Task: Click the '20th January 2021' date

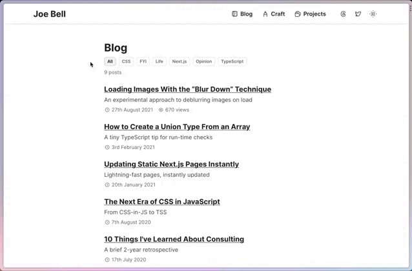Action: tap(134, 185)
